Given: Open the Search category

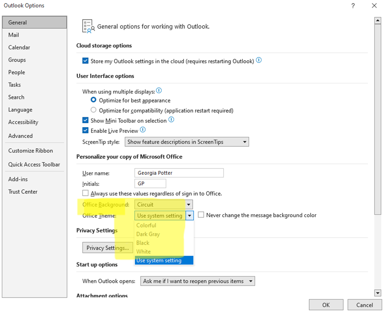Looking at the screenshot, I should 35,97.
